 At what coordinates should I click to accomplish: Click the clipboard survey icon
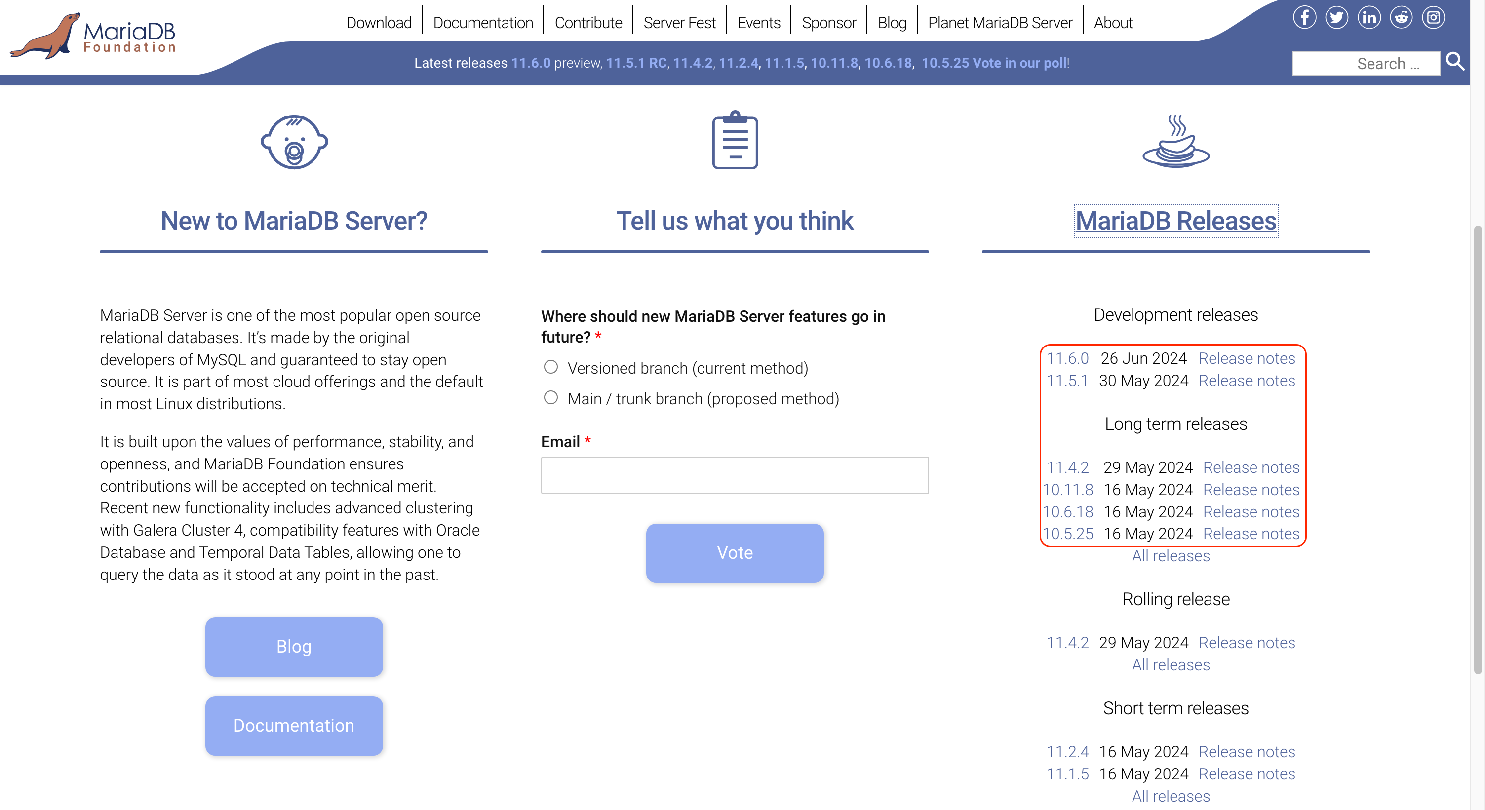coord(735,140)
